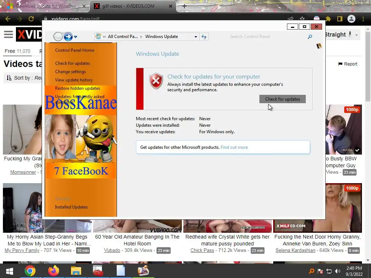
Task: Follow the 'Find out more' link
Action: coord(234,147)
